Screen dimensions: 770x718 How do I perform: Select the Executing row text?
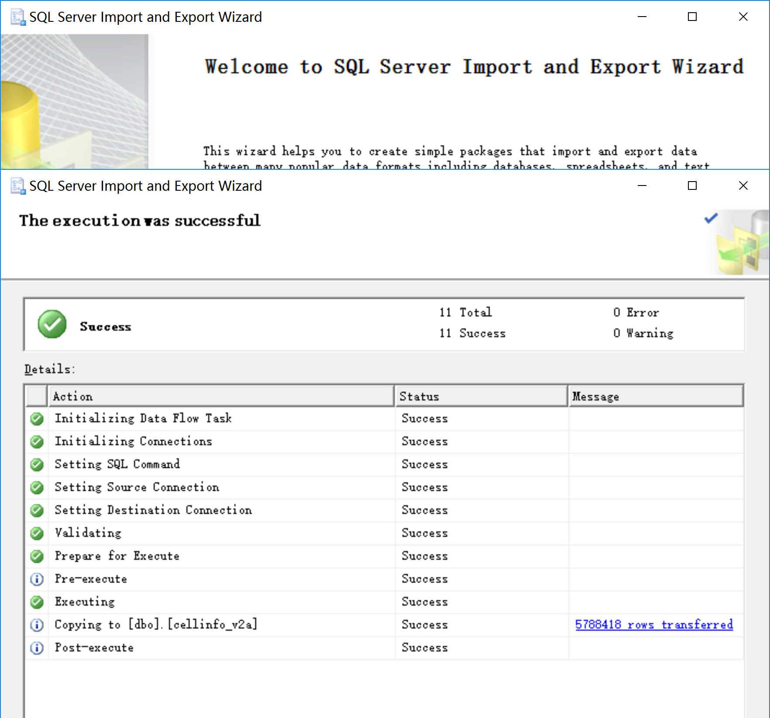click(x=85, y=601)
